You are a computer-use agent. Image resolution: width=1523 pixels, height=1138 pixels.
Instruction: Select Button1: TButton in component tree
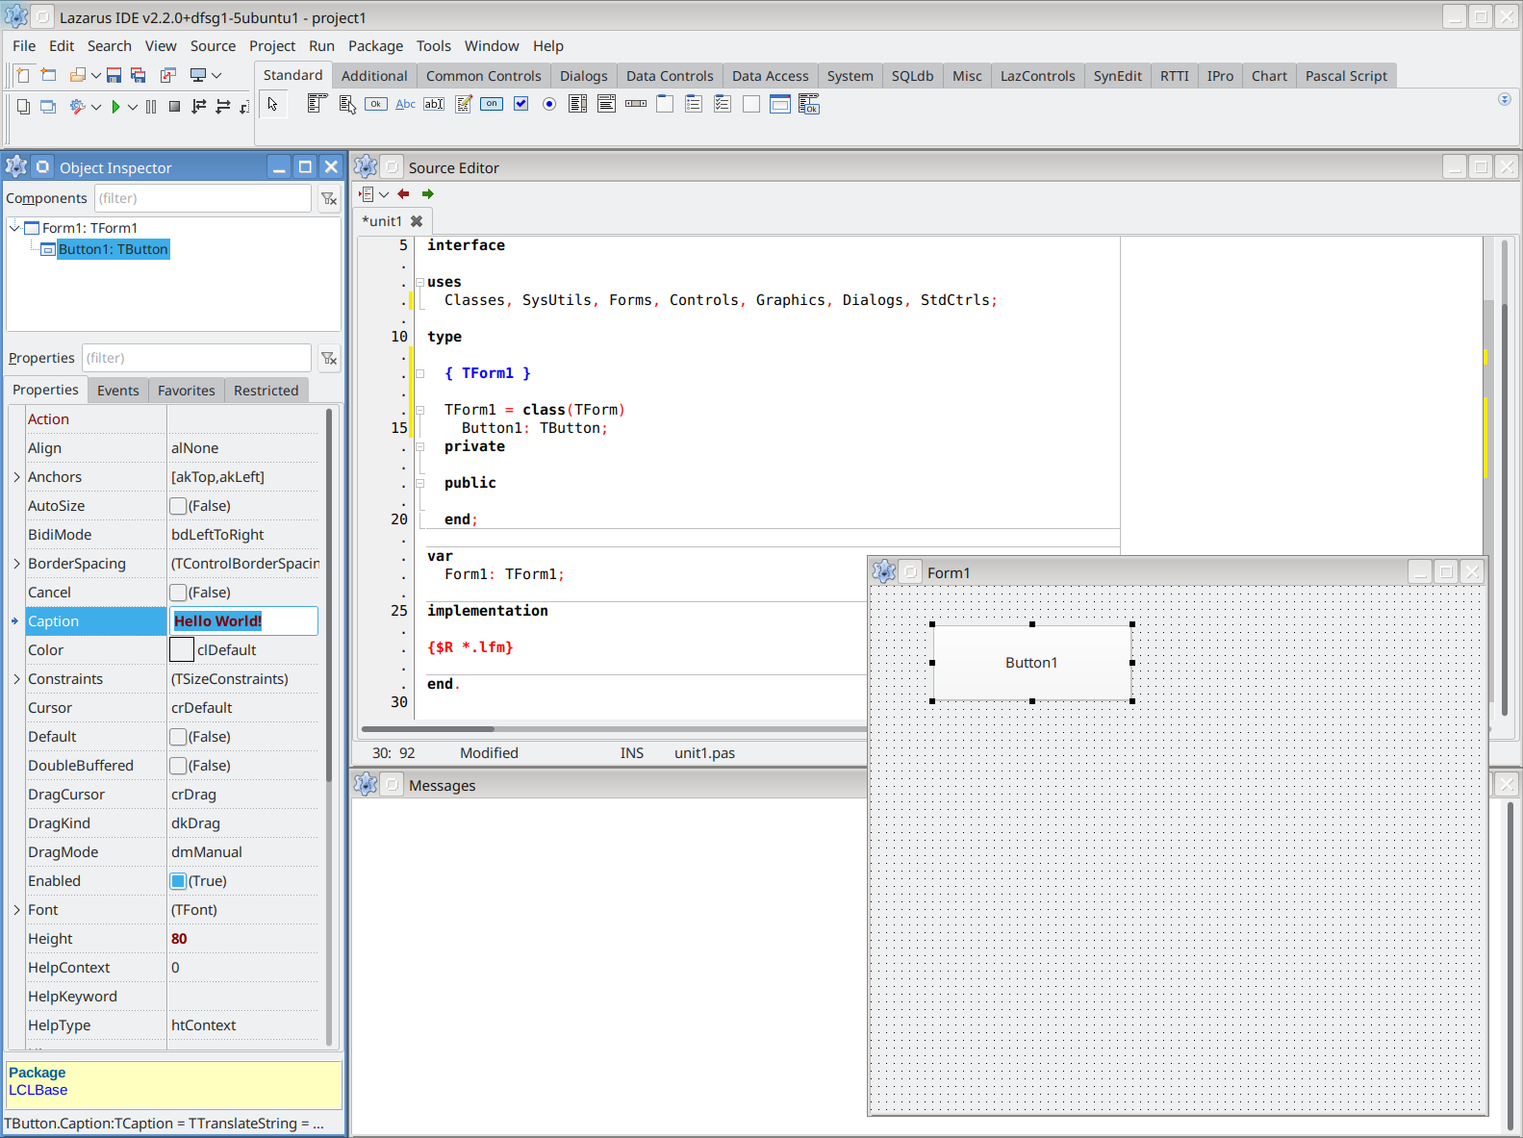(114, 249)
